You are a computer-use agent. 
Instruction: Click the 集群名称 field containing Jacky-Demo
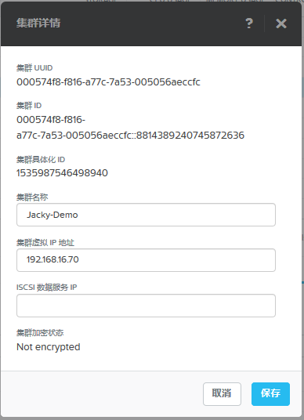point(146,215)
